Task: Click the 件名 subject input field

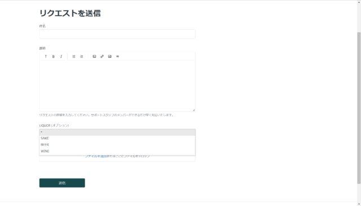Action: [117, 34]
